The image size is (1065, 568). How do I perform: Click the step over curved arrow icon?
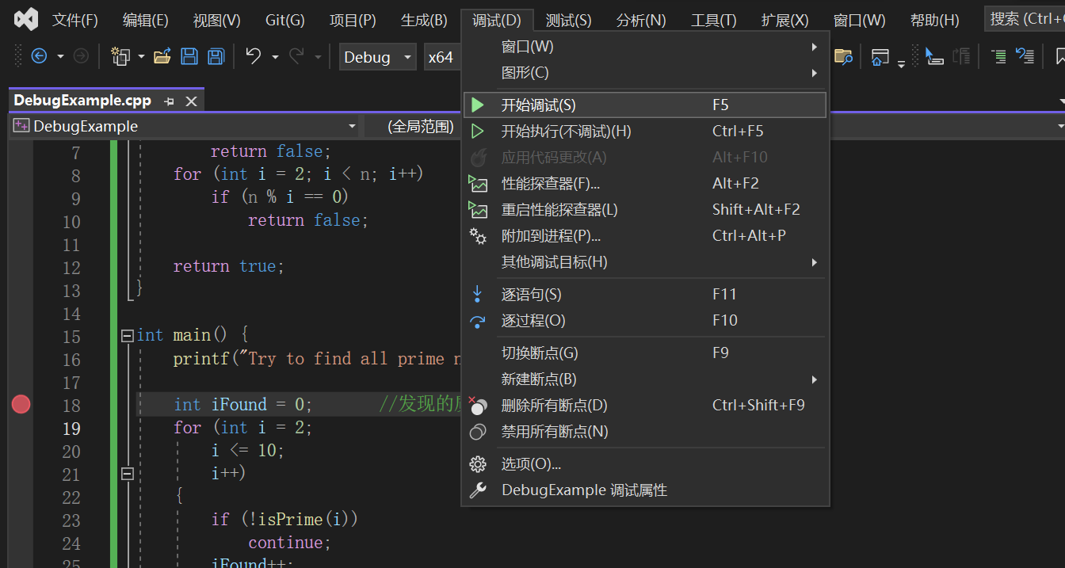[x=478, y=321]
